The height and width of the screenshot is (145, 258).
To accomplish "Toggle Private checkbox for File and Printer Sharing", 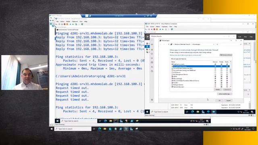I will click(x=221, y=66).
